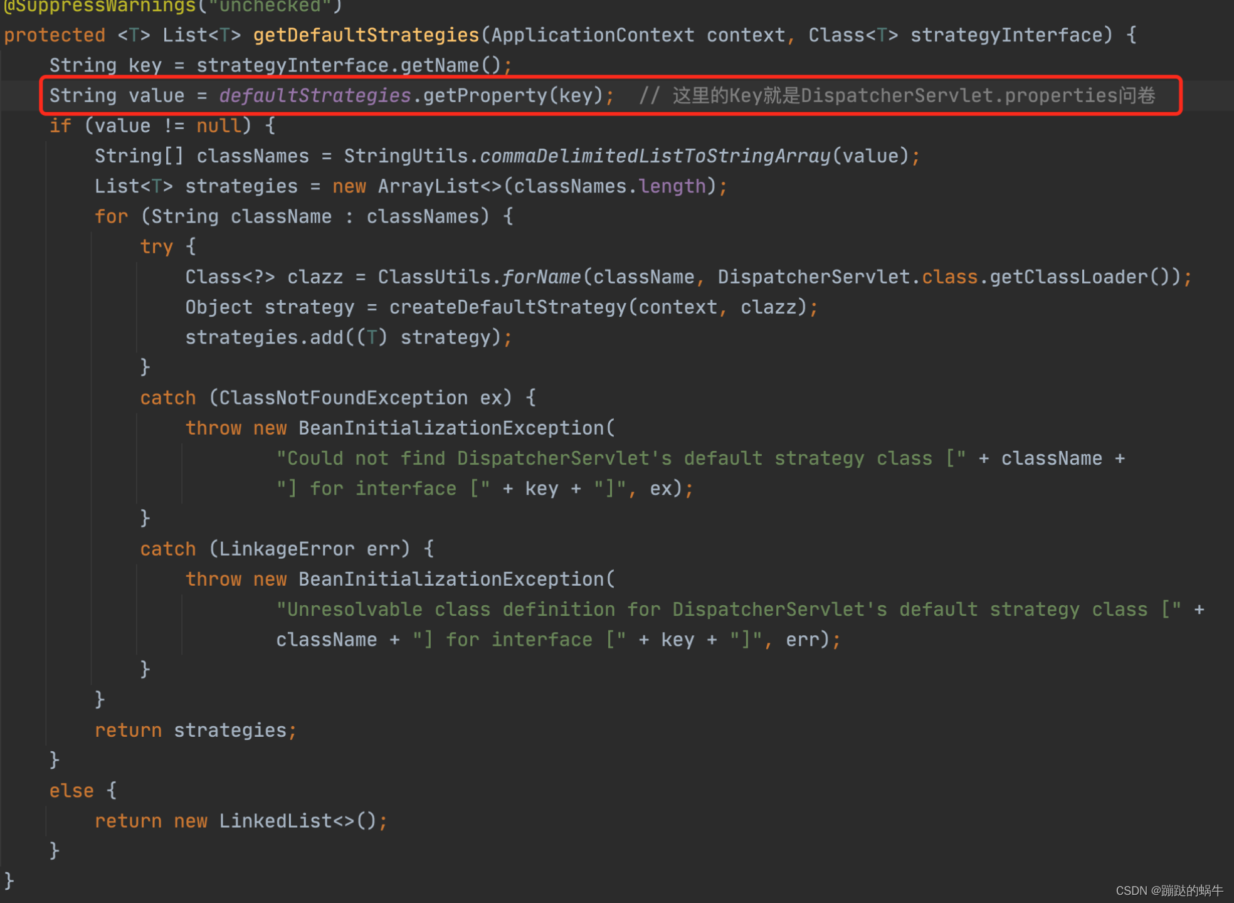Click the return strategies statement

[194, 730]
